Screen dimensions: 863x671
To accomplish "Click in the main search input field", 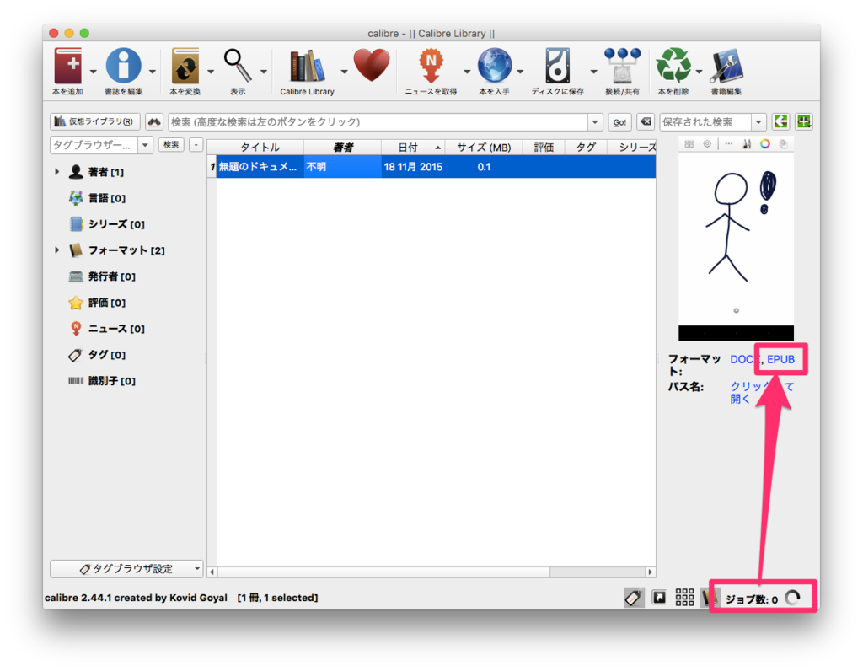I will click(x=378, y=122).
